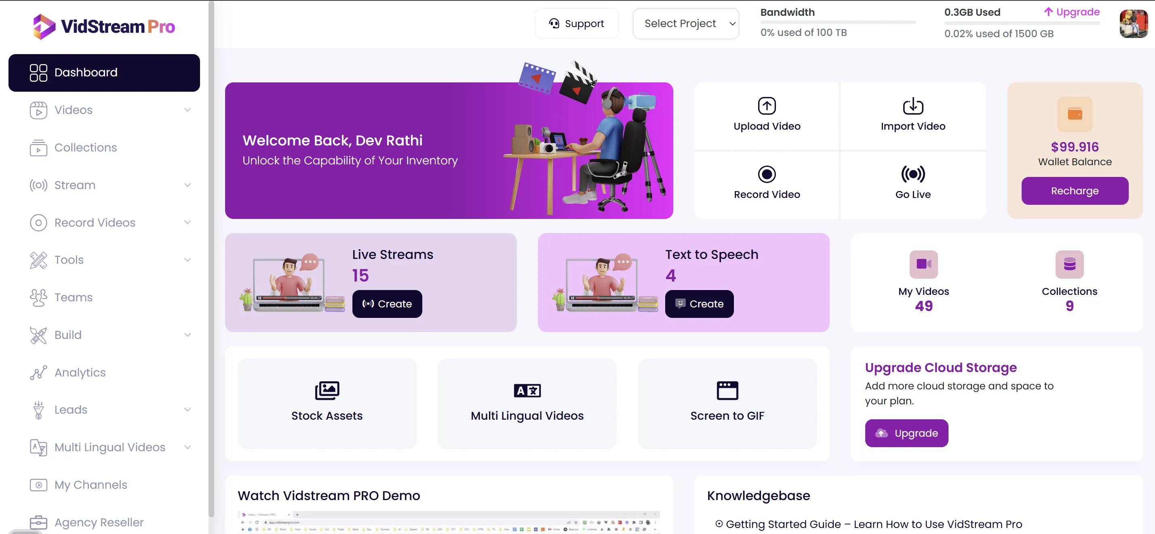Viewport: 1155px width, 534px height.
Task: Click the Recharge wallet button
Action: tap(1075, 191)
